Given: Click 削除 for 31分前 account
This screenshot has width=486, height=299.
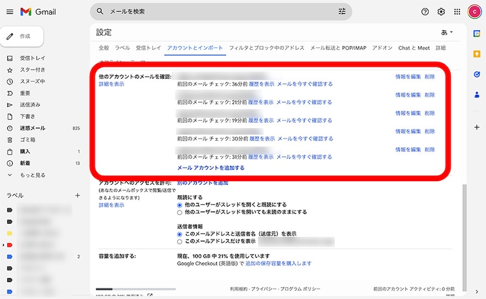Looking at the screenshot, I should pos(430,149).
